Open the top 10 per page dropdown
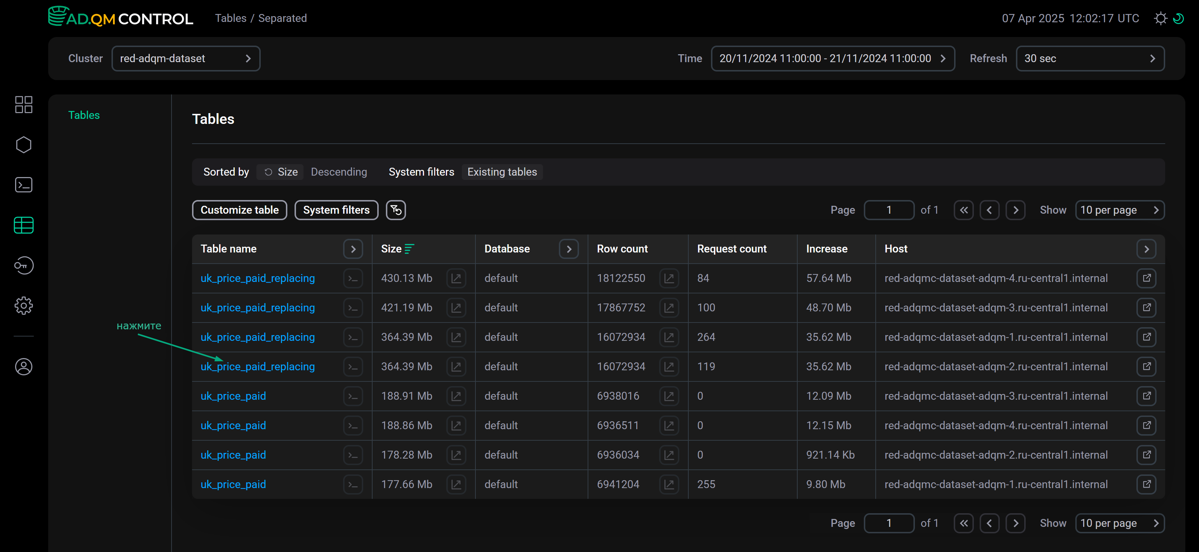1199x552 pixels. 1120,210
